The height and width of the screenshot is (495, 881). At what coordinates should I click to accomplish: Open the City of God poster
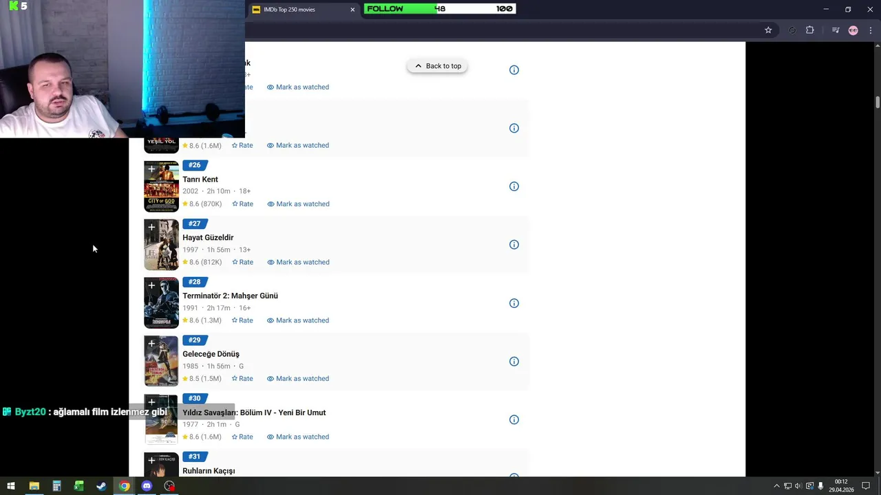point(161,186)
